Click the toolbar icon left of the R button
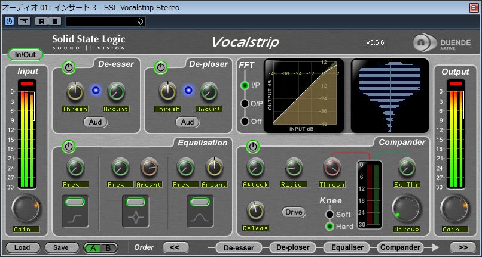This screenshot has height=257, width=482. (24, 21)
